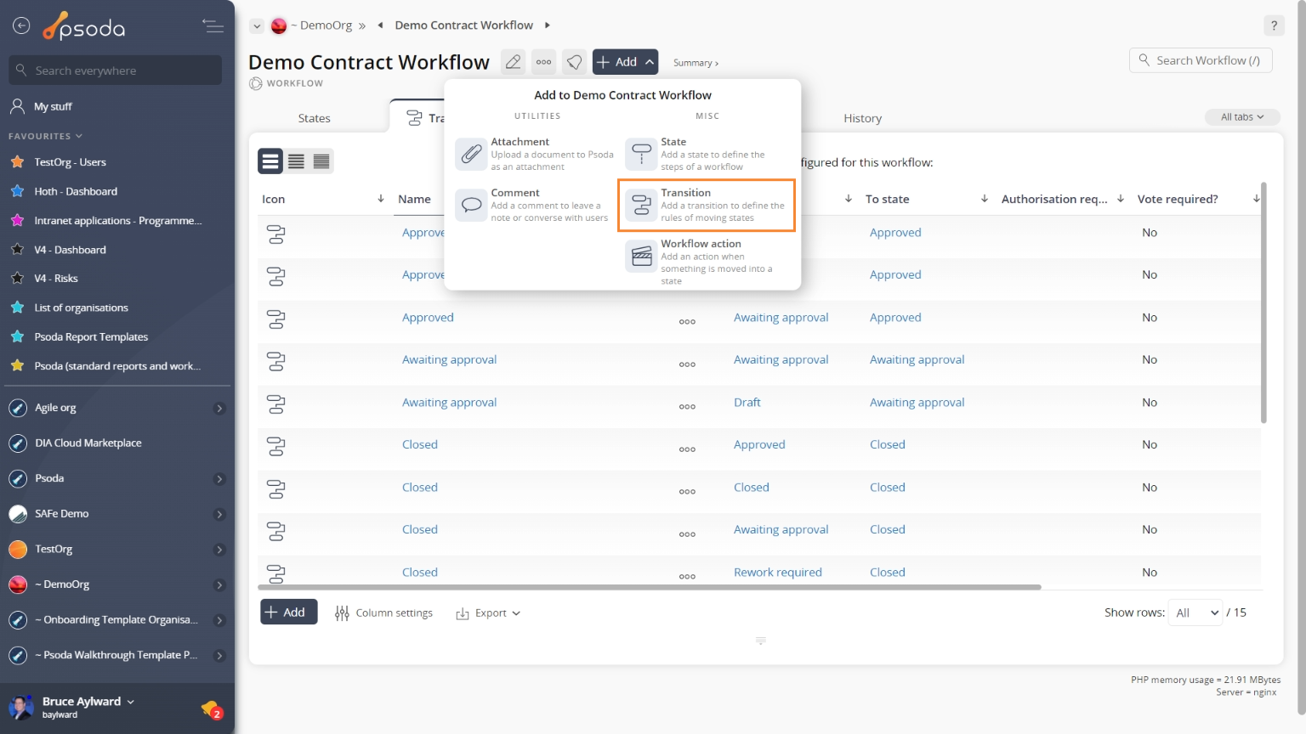Viewport: 1306px width, 734px height.
Task: Open Psoda Report Templates favourite
Action: pyautogui.click(x=91, y=337)
